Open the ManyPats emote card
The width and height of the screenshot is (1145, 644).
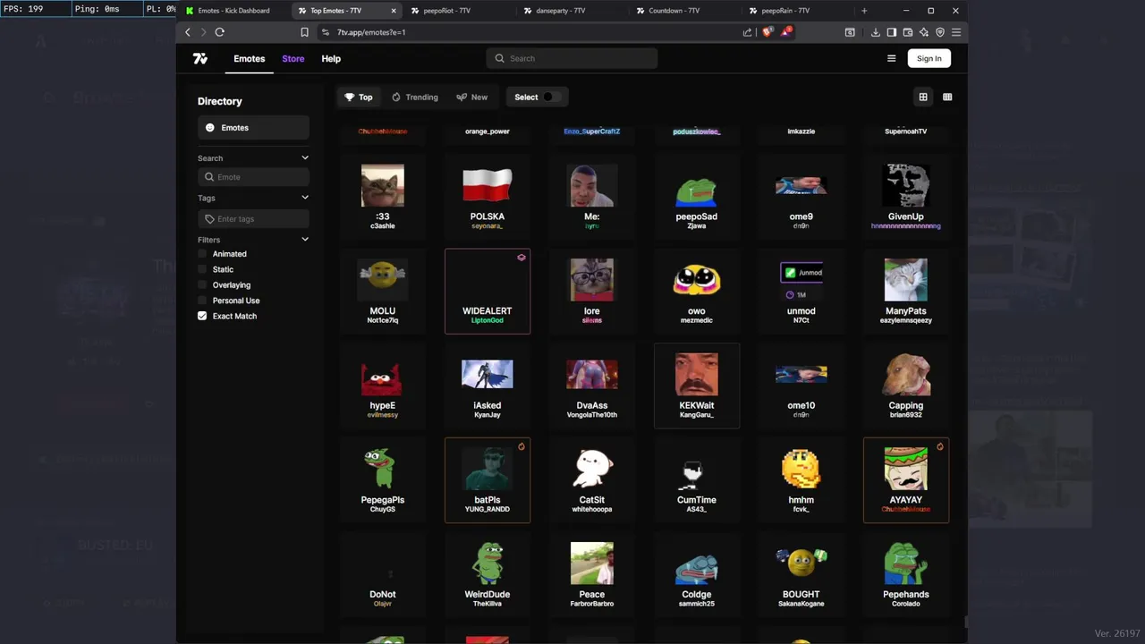[906, 291]
